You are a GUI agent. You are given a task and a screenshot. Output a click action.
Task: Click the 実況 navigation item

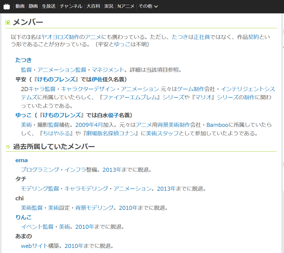[109, 6]
